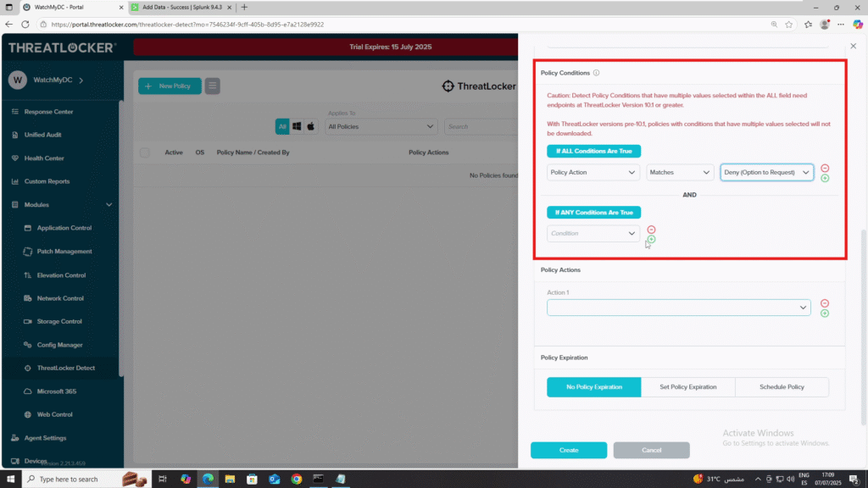Open a new browser tab
This screenshot has height=488, width=868.
click(244, 7)
